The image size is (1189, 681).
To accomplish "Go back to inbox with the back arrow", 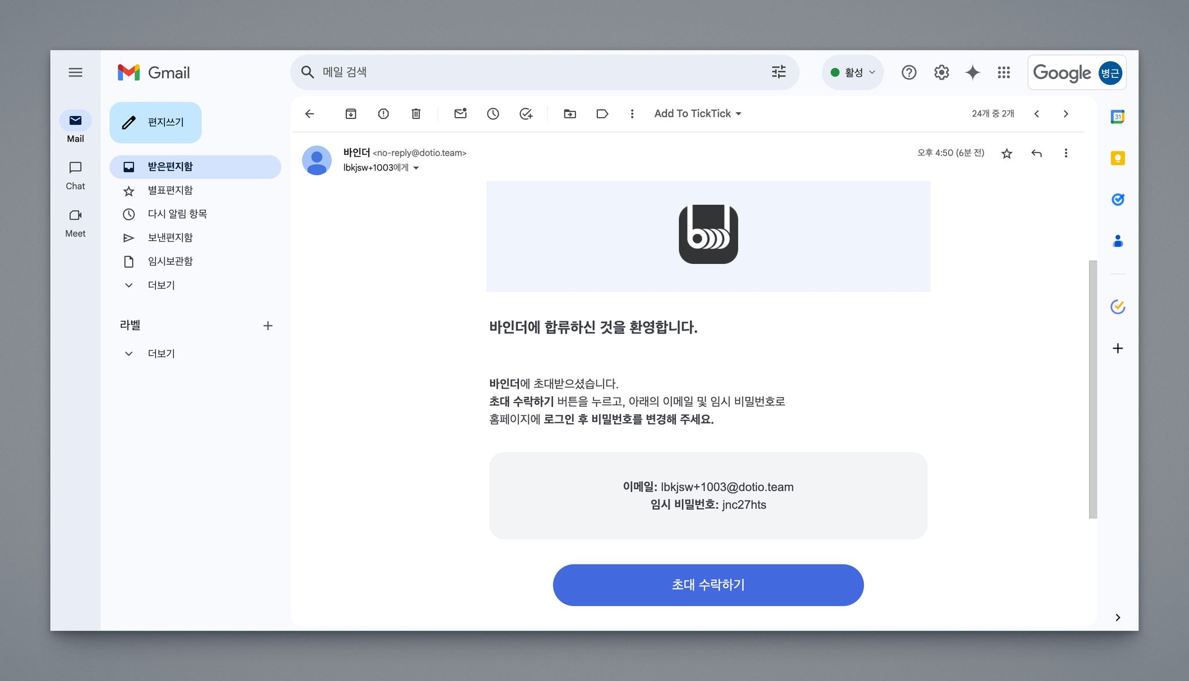I will pos(310,114).
